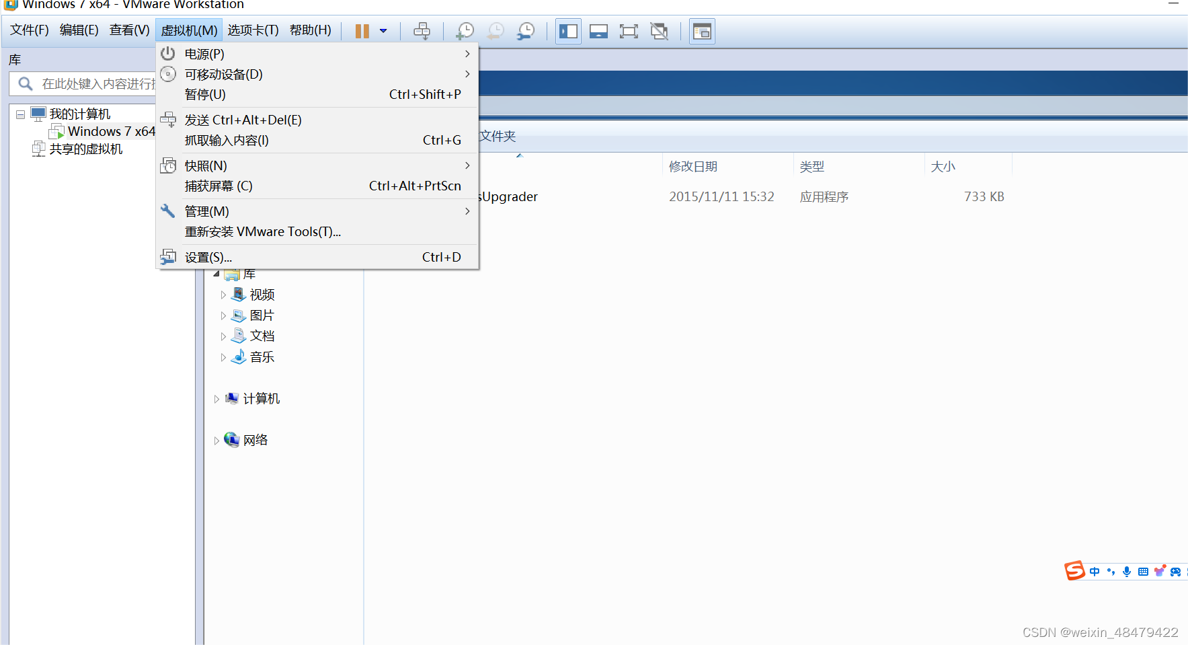Sort by the 类型 column header
This screenshot has height=645, width=1188.
(859, 166)
